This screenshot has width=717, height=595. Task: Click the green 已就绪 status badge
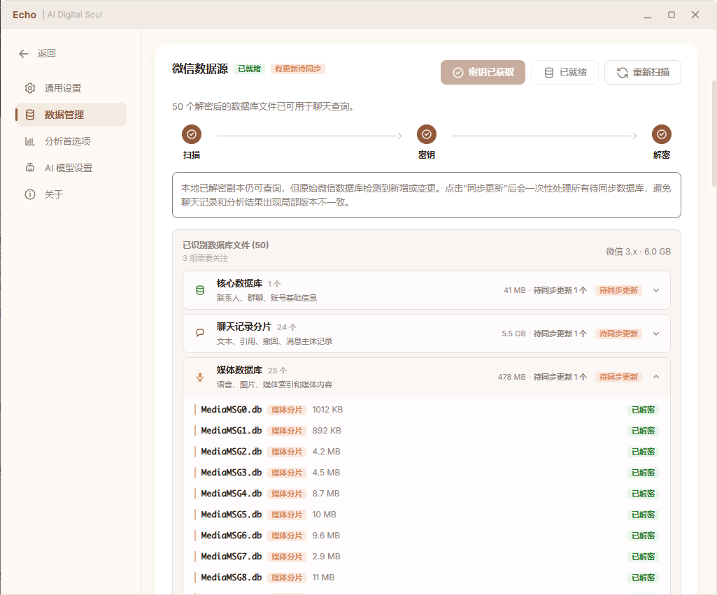tap(249, 69)
